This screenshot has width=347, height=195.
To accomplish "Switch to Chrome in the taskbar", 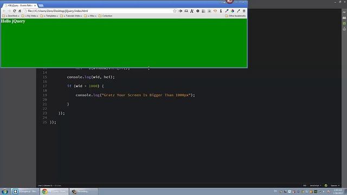I will pyautogui.click(x=54, y=191).
